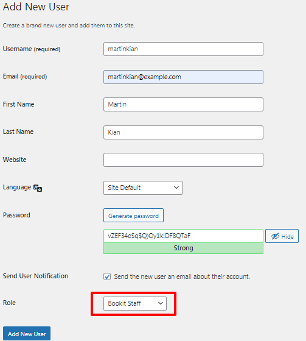This screenshot has width=306, height=341.
Task: Click the Role dropdown chevron arrow
Action: [x=161, y=303]
